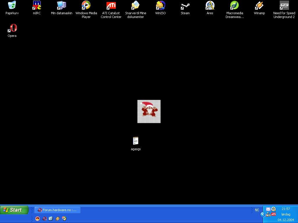Launch the flame-globe quick launch icon

tap(38, 219)
